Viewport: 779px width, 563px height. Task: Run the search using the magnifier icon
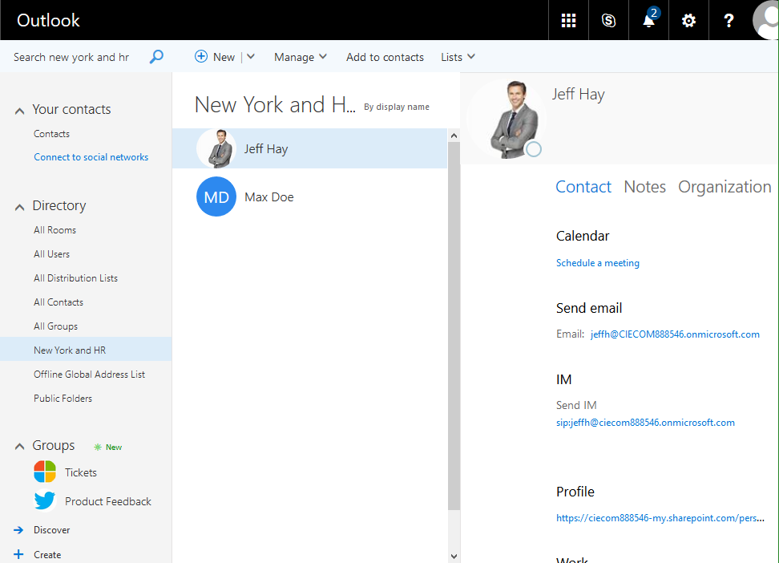click(156, 56)
